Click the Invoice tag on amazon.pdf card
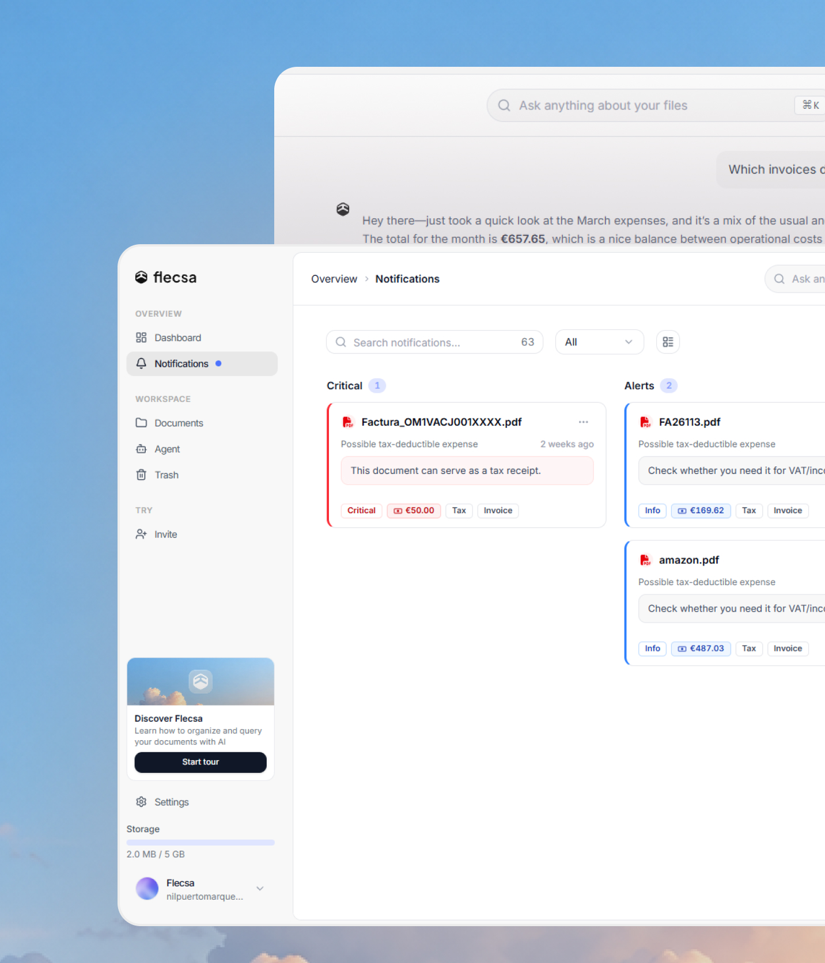Viewport: 825px width, 963px height. coord(788,649)
